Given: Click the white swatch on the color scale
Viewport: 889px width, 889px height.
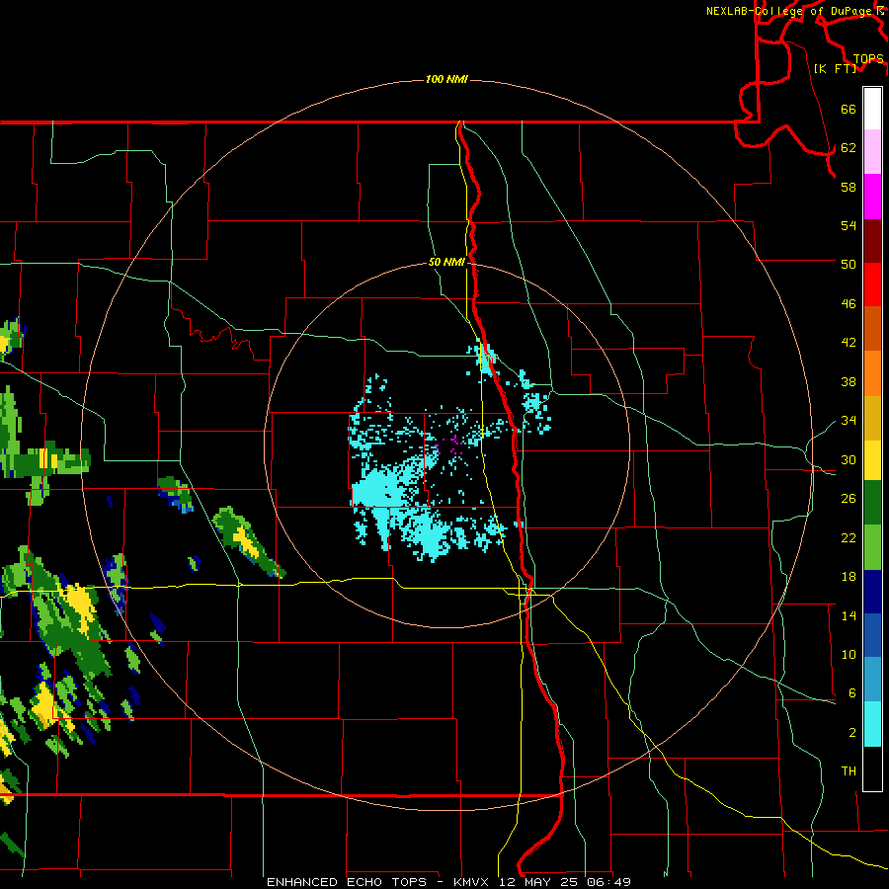Looking at the screenshot, I should [872, 109].
